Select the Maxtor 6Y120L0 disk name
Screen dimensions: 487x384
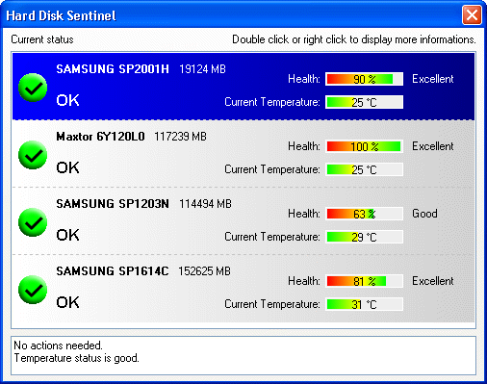click(x=100, y=137)
